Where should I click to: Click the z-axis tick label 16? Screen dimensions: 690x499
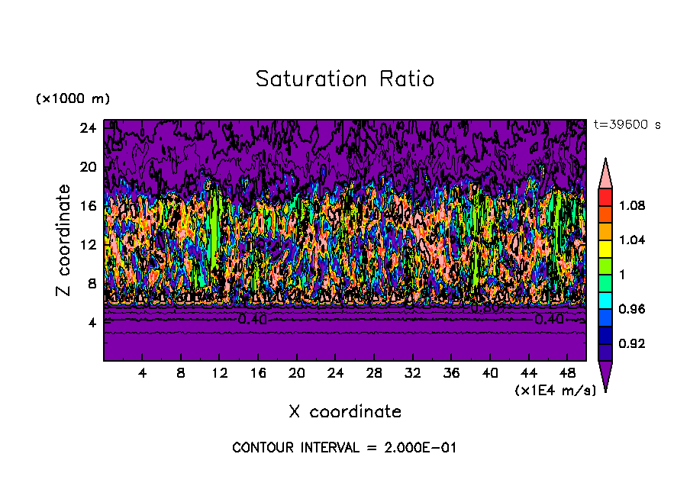click(88, 206)
